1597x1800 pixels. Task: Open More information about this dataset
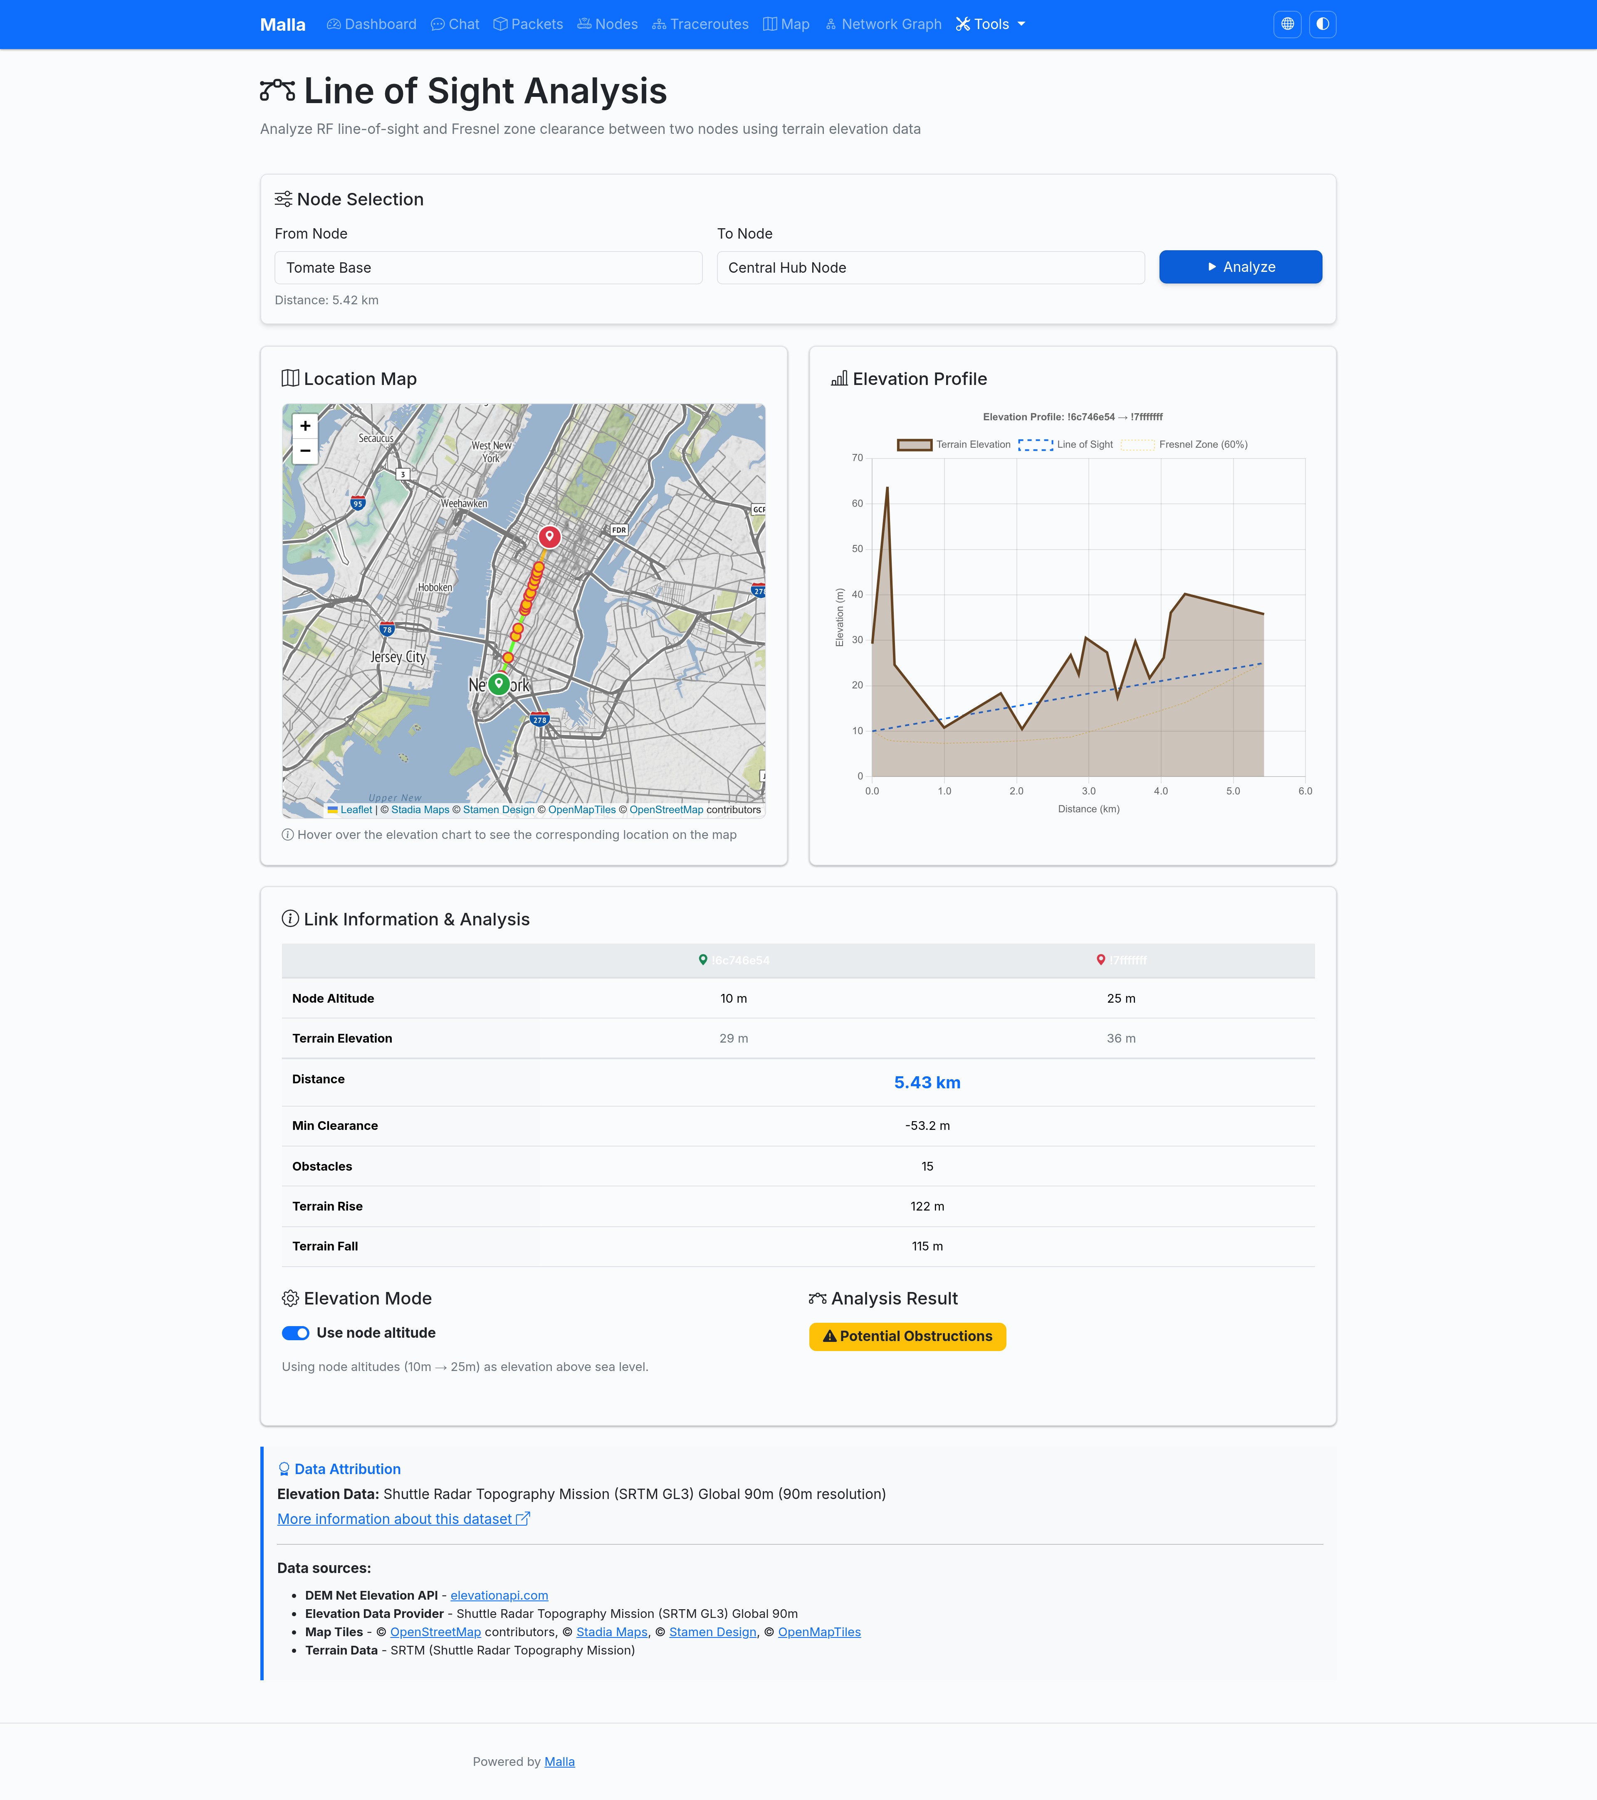coord(403,1519)
